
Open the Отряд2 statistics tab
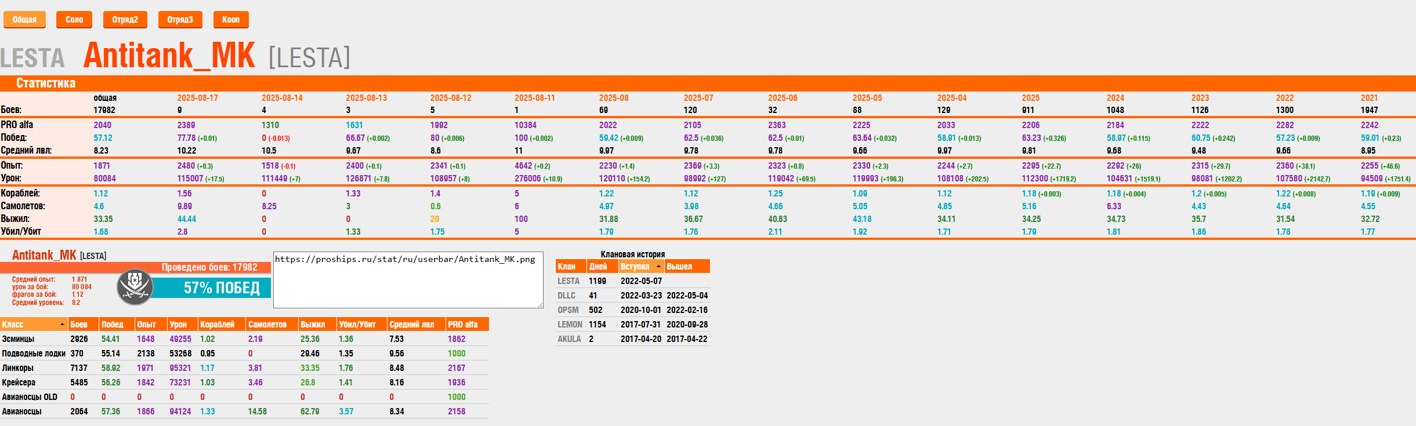click(125, 20)
